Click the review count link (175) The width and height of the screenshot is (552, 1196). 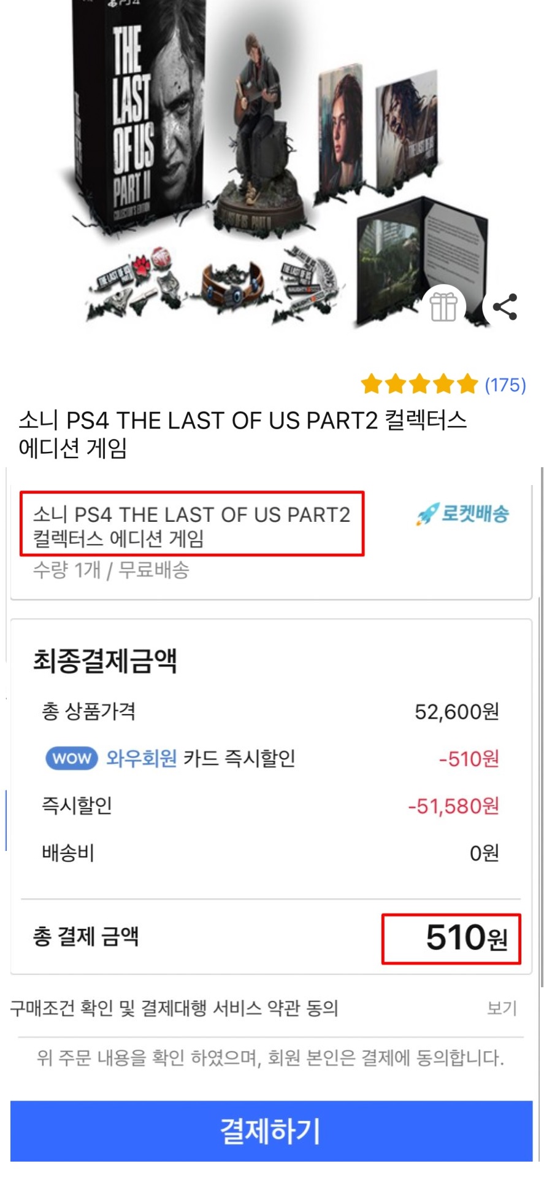[x=505, y=385]
